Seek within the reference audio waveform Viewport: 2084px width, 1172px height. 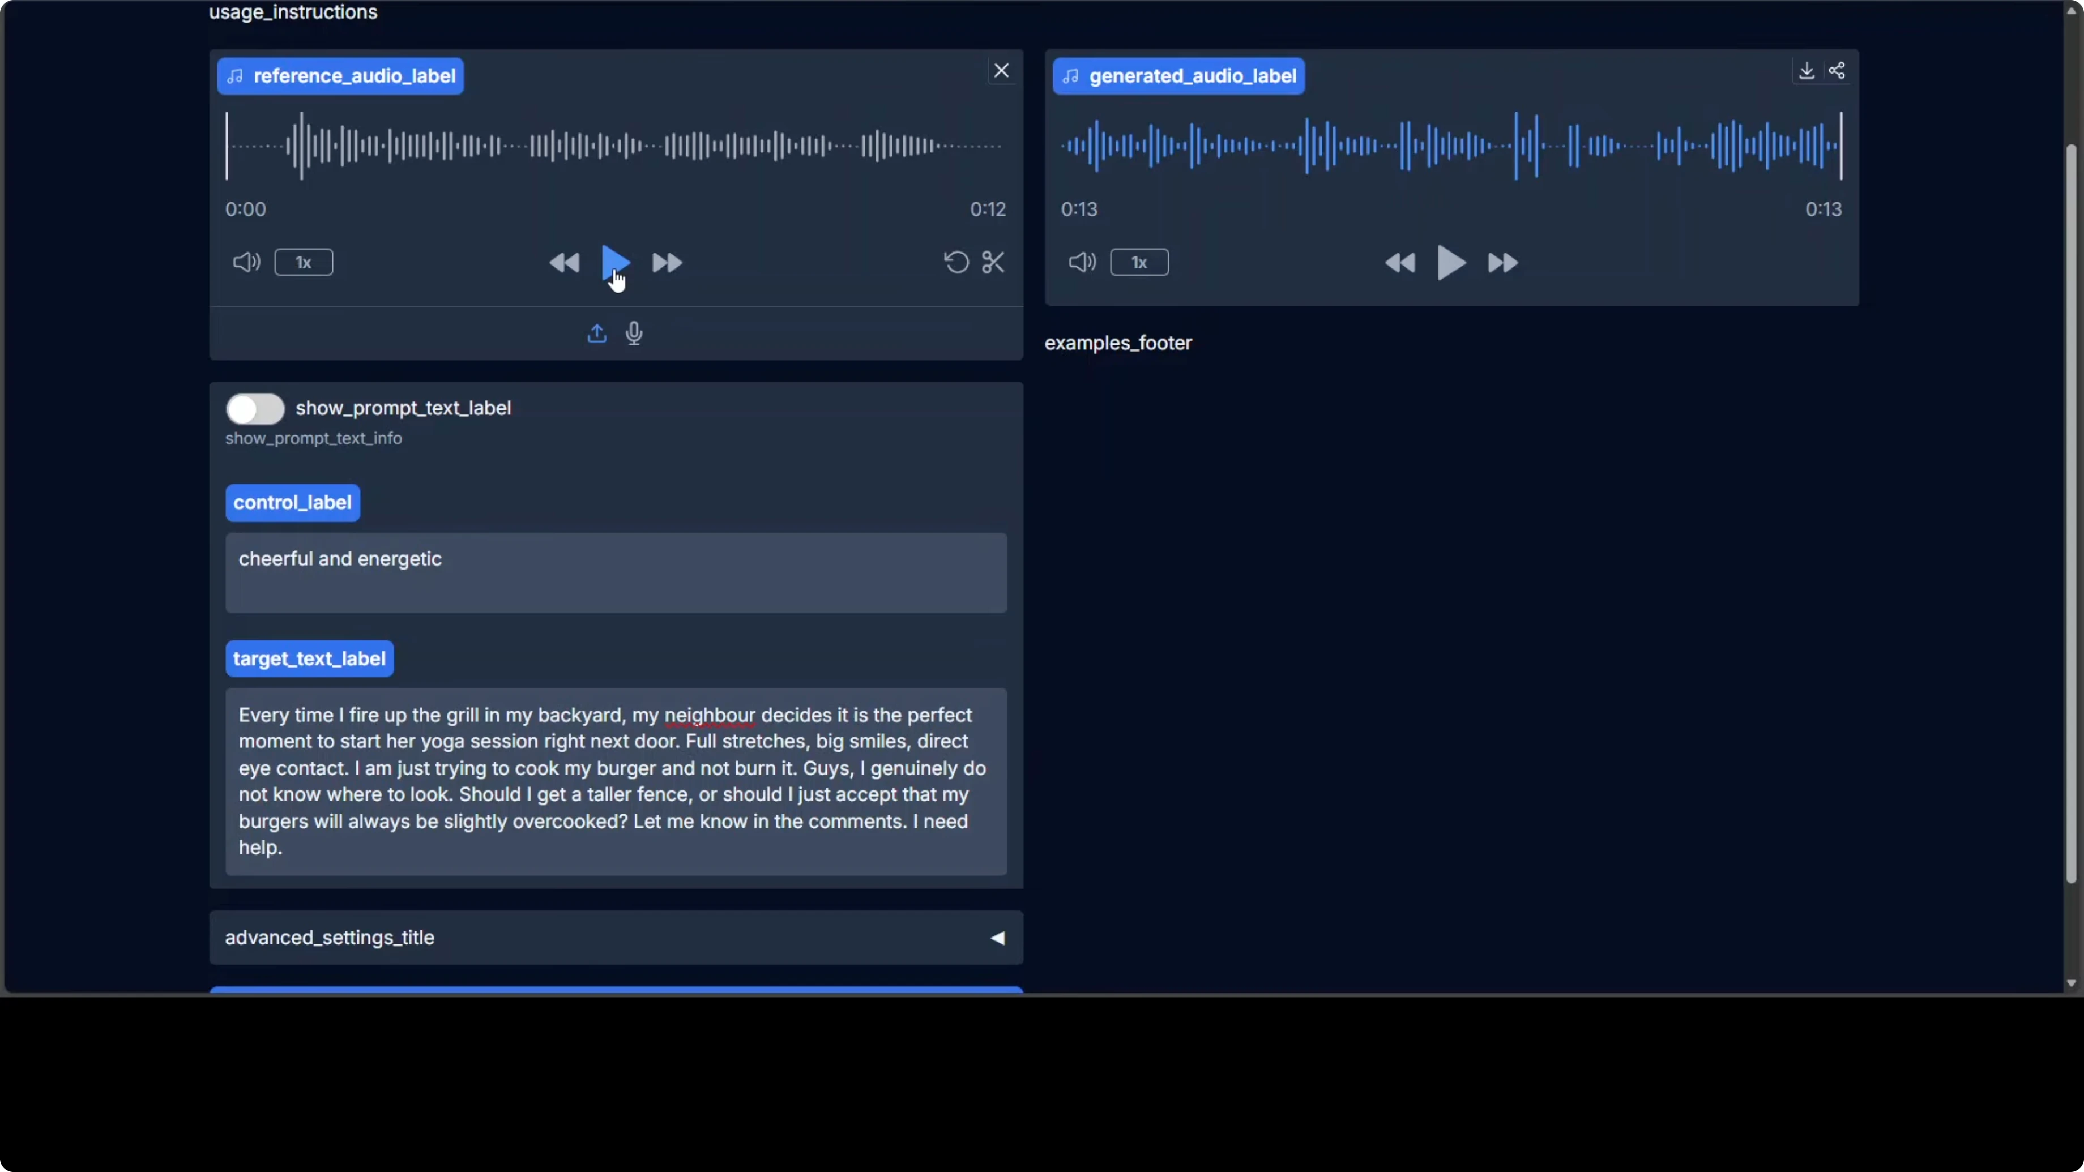[615, 147]
